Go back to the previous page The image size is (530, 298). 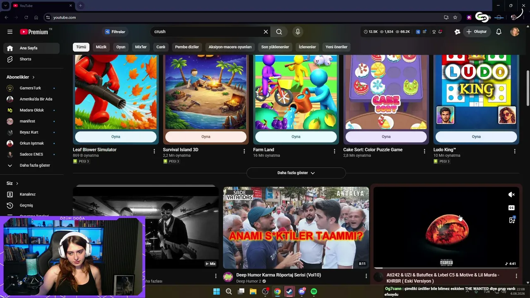[6, 17]
